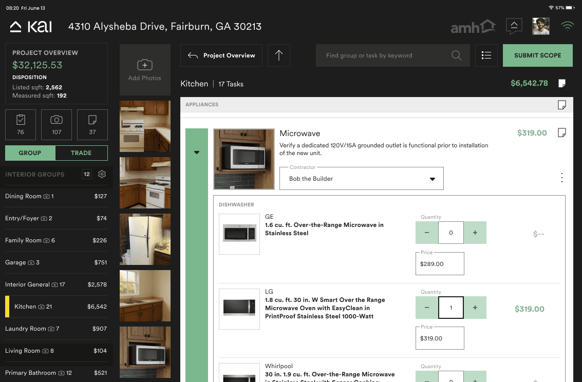Open the user profile avatar
This screenshot has height=382, width=582.
coord(540,26)
